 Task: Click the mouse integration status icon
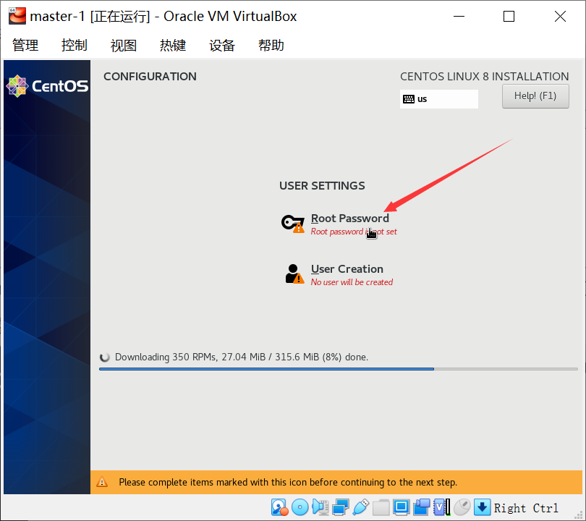click(462, 507)
